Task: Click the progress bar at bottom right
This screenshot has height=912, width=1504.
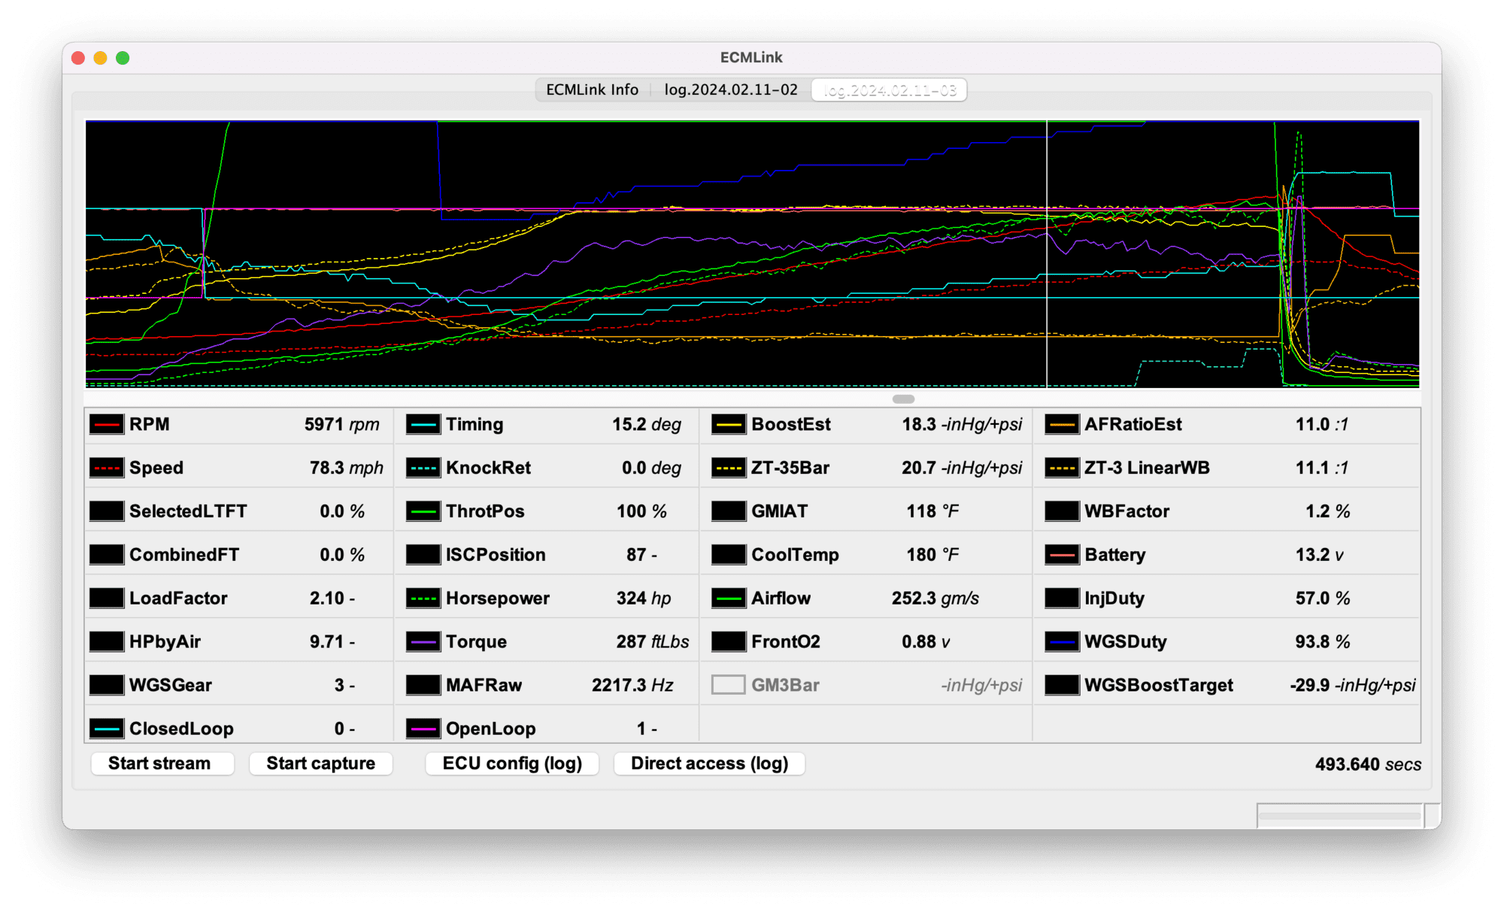Action: tap(1340, 816)
